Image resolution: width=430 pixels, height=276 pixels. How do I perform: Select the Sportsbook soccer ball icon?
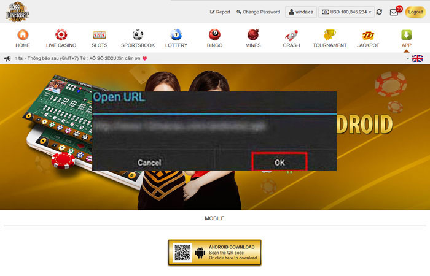click(138, 35)
